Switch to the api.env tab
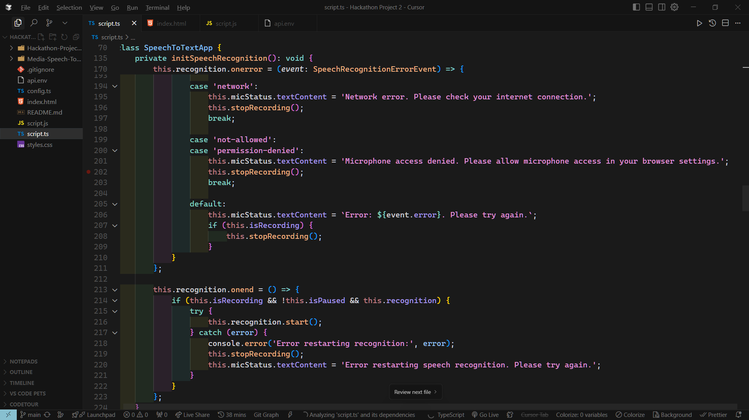This screenshot has width=749, height=420. [x=288, y=23]
